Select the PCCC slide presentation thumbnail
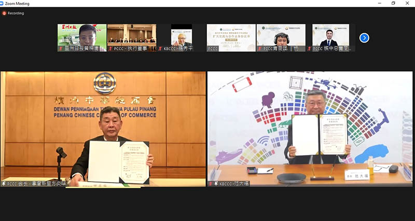415x221 pixels. tap(231, 35)
